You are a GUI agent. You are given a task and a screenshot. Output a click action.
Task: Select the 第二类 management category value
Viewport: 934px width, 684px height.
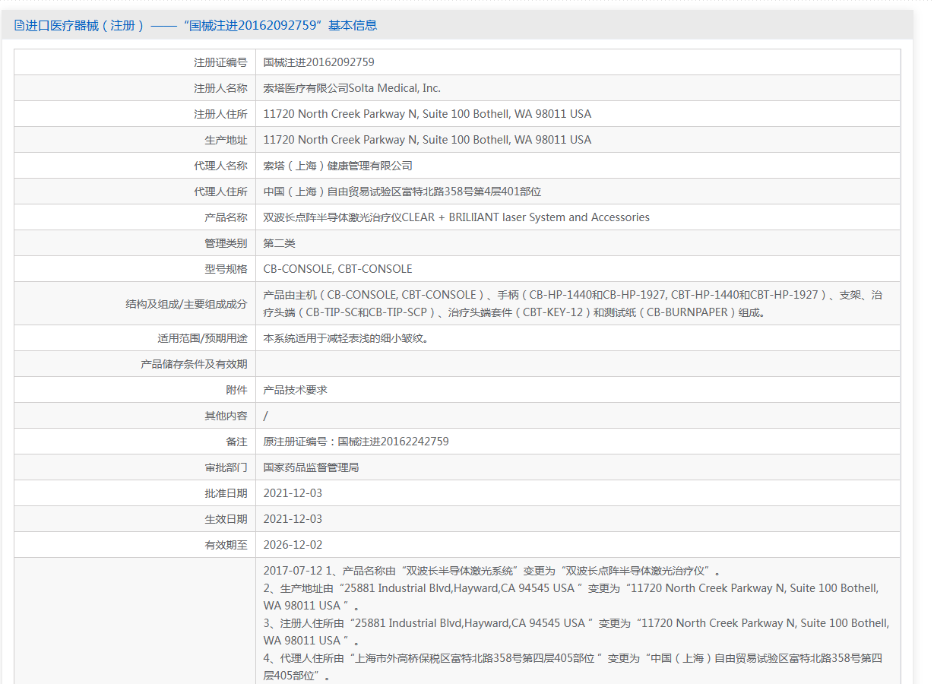(279, 243)
